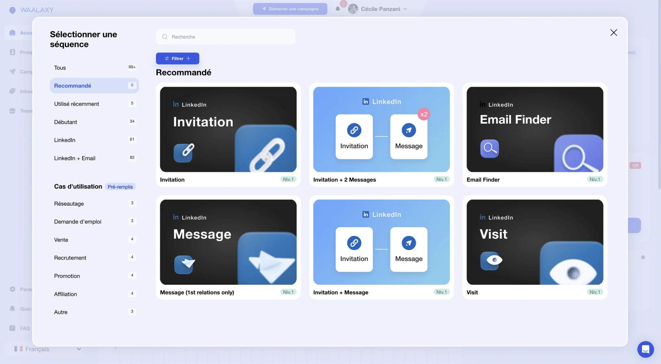Click the Pré-remplis tag
This screenshot has height=364, width=661.
pos(120,187)
